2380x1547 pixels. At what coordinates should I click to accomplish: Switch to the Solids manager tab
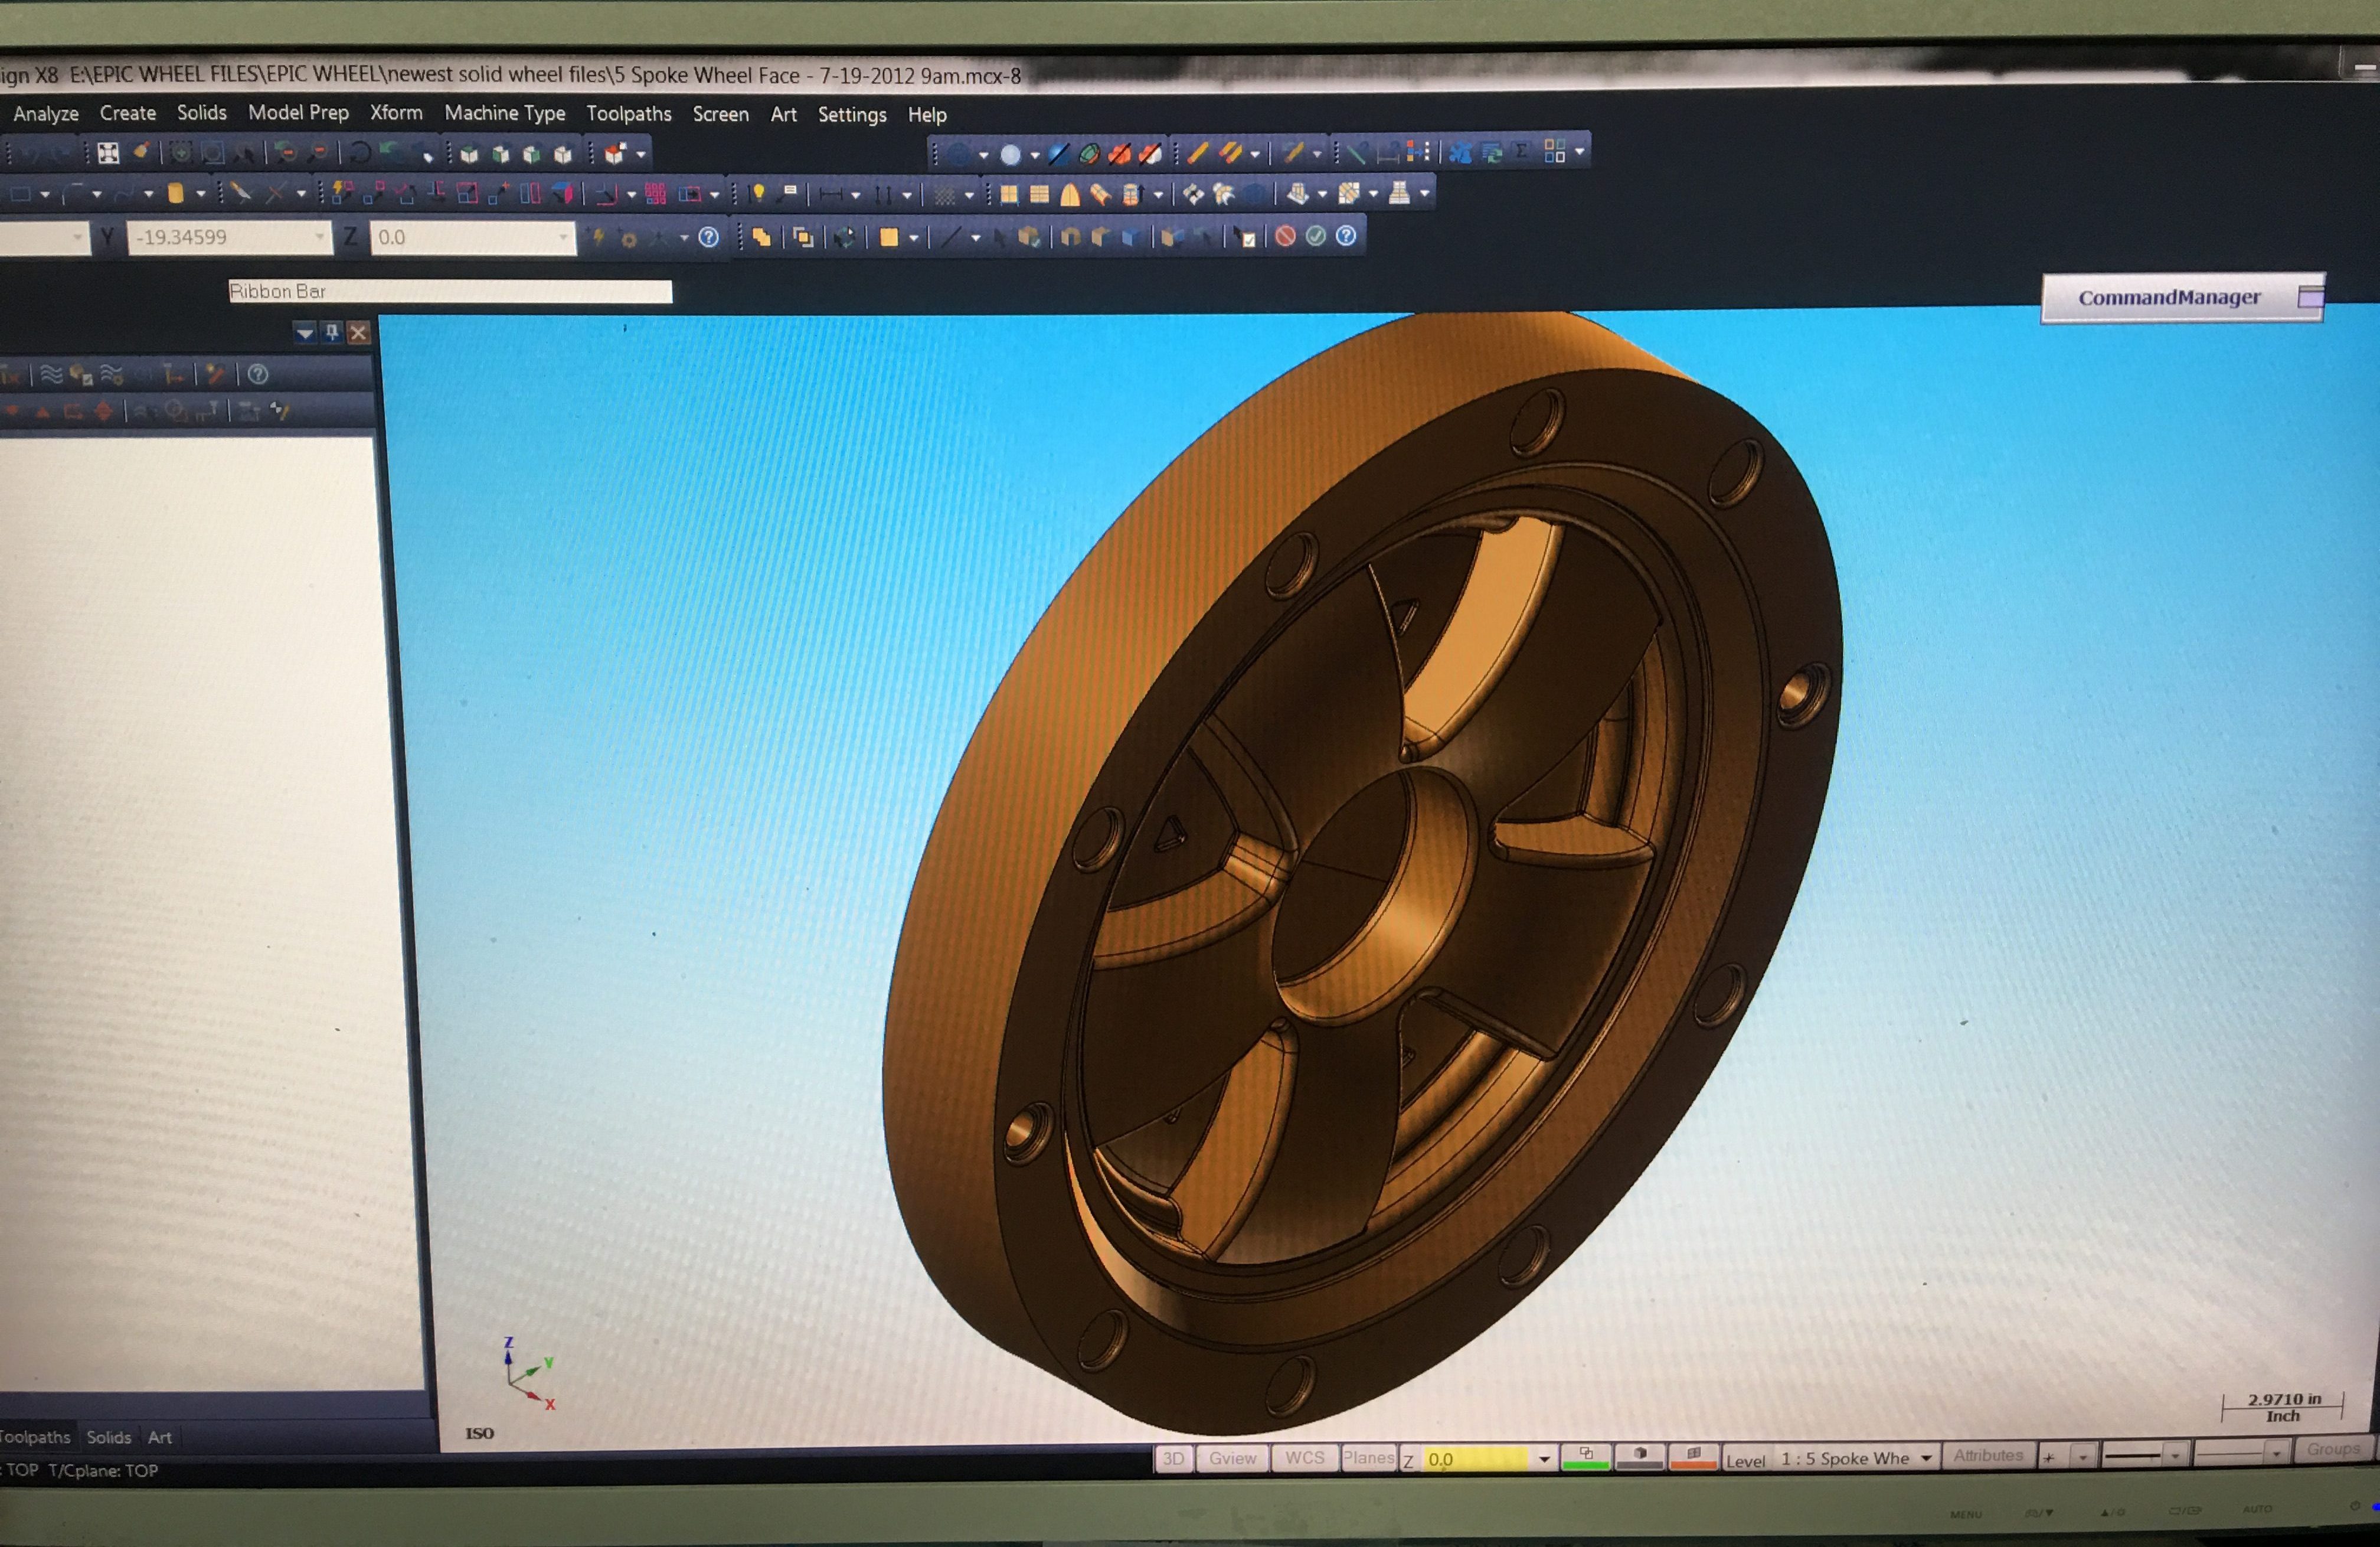(x=108, y=1437)
